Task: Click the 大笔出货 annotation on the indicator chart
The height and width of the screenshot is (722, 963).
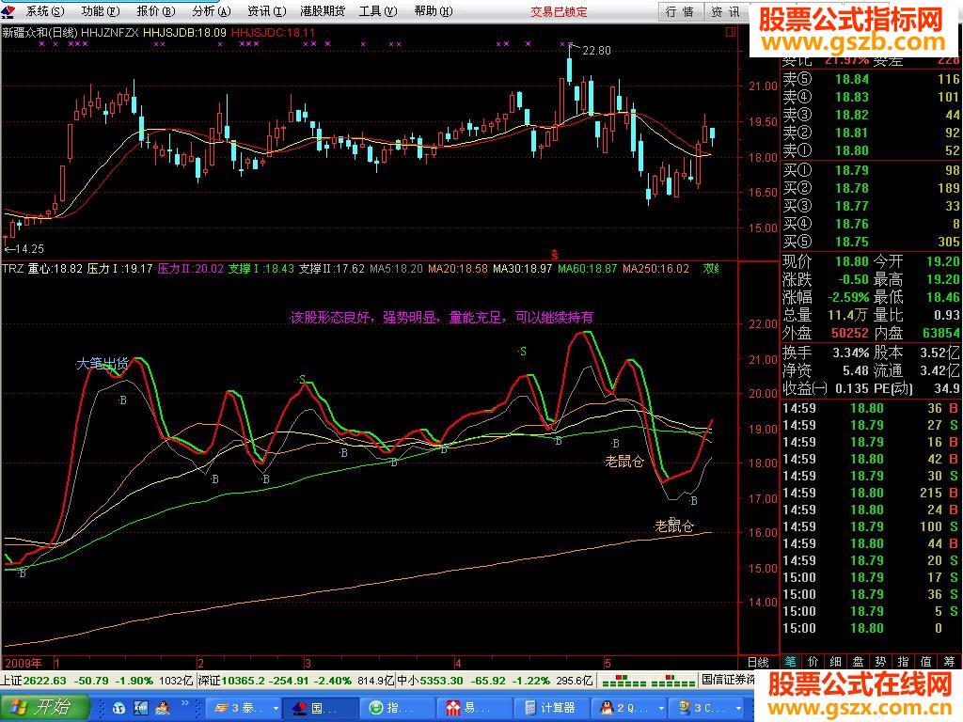Action: pos(103,364)
